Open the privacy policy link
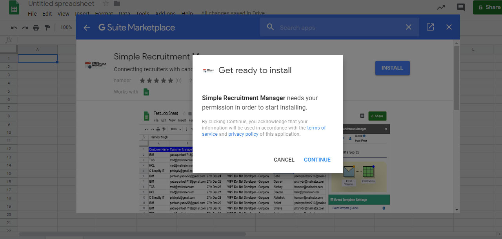The image size is (502, 239). coord(243,134)
